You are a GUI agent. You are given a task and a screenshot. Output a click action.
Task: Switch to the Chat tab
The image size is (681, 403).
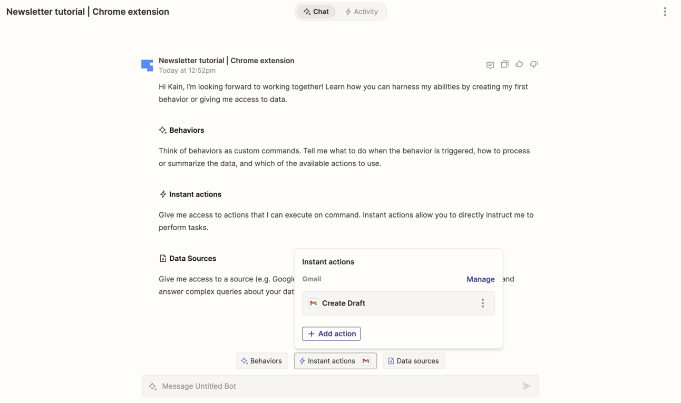(316, 12)
